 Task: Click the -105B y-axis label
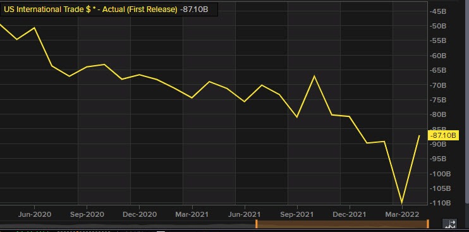click(x=440, y=188)
